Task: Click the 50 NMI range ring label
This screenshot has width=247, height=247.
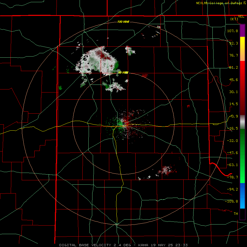Action: (123, 72)
